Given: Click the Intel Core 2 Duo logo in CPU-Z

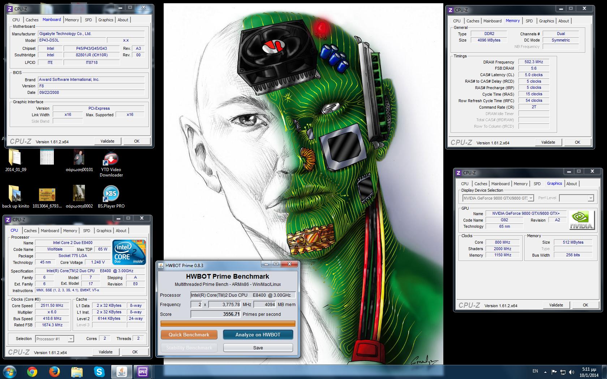Looking at the screenshot, I should 129,252.
